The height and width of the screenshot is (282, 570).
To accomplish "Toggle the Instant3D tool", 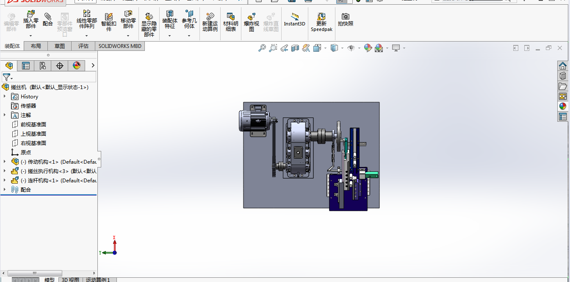I will [x=295, y=20].
